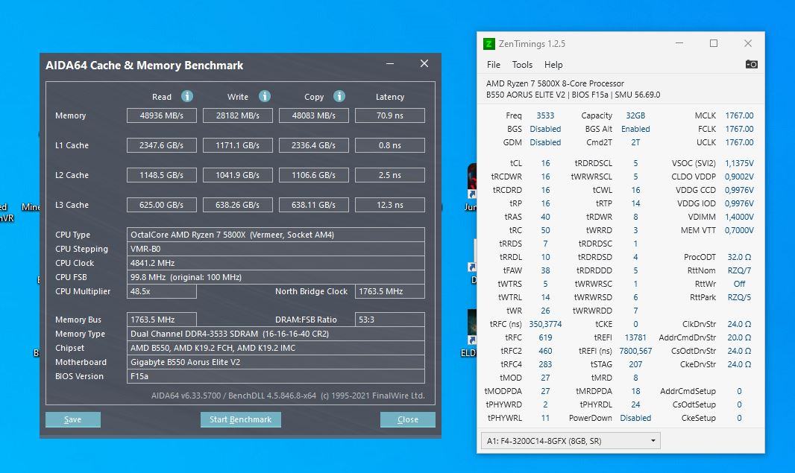795x473 pixels.
Task: Click the BIOS Version value F15a
Action: click(276, 376)
